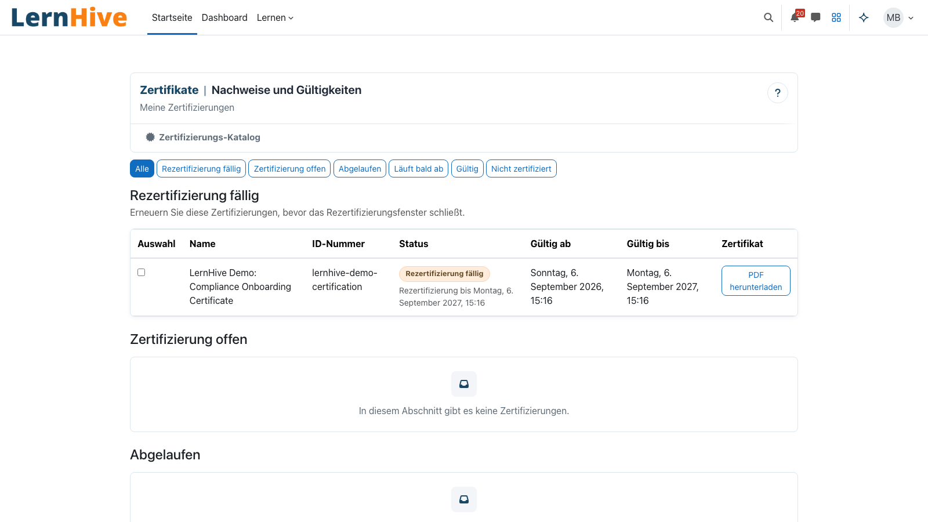Viewport: 928px width, 522px height.
Task: Click the Zertifikate heading link
Action: pos(169,90)
